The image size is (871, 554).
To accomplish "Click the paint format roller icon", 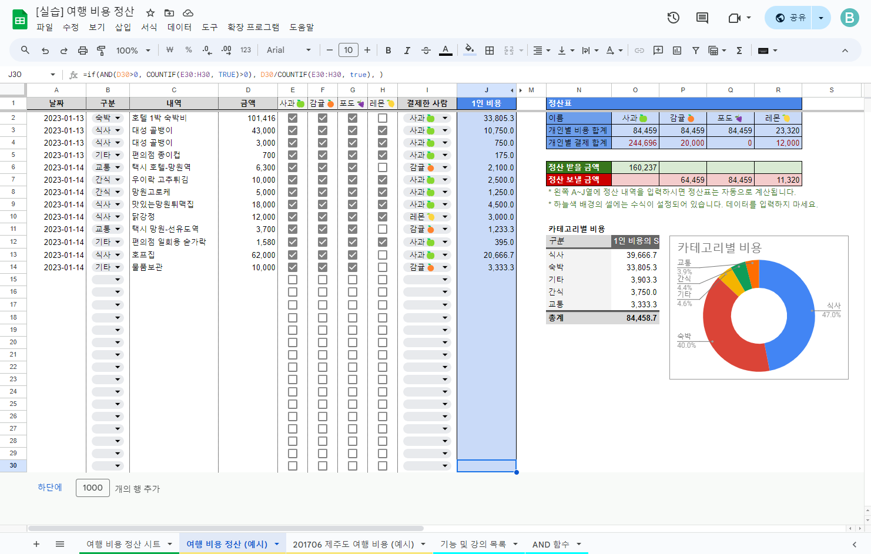I will [101, 51].
